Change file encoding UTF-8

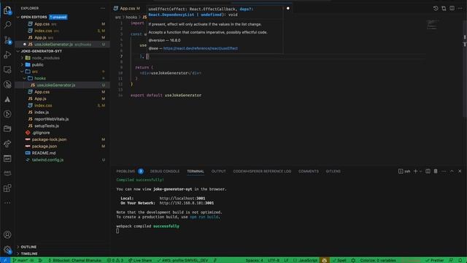click(x=274, y=260)
